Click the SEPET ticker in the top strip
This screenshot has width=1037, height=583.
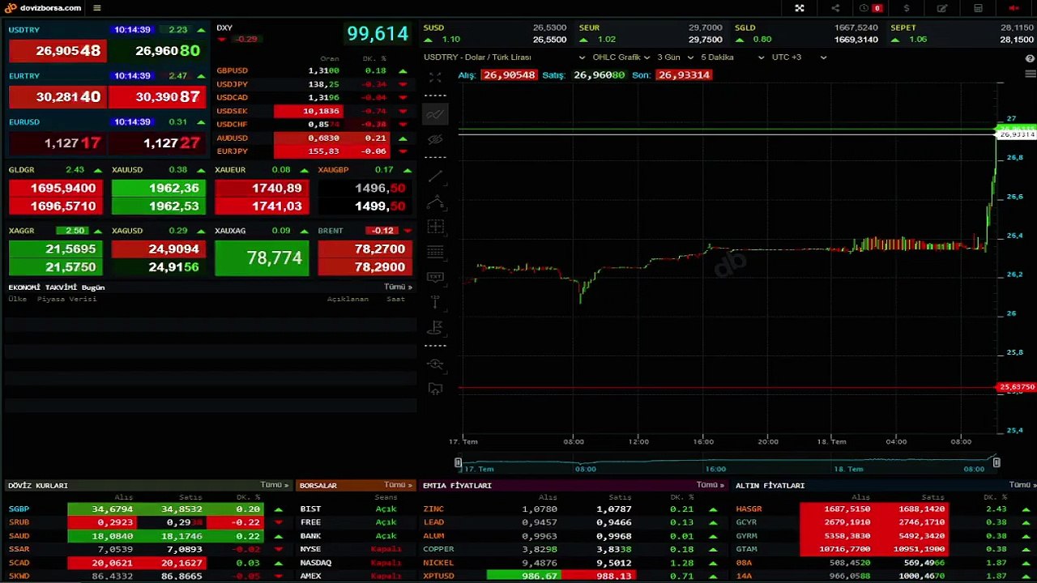(x=961, y=33)
